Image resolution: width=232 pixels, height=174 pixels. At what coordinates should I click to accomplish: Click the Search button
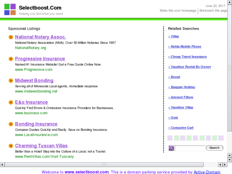(x=214, y=148)
